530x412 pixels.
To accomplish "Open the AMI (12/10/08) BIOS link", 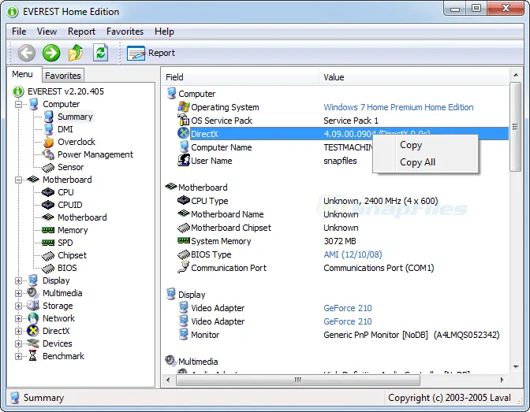I will click(x=353, y=254).
